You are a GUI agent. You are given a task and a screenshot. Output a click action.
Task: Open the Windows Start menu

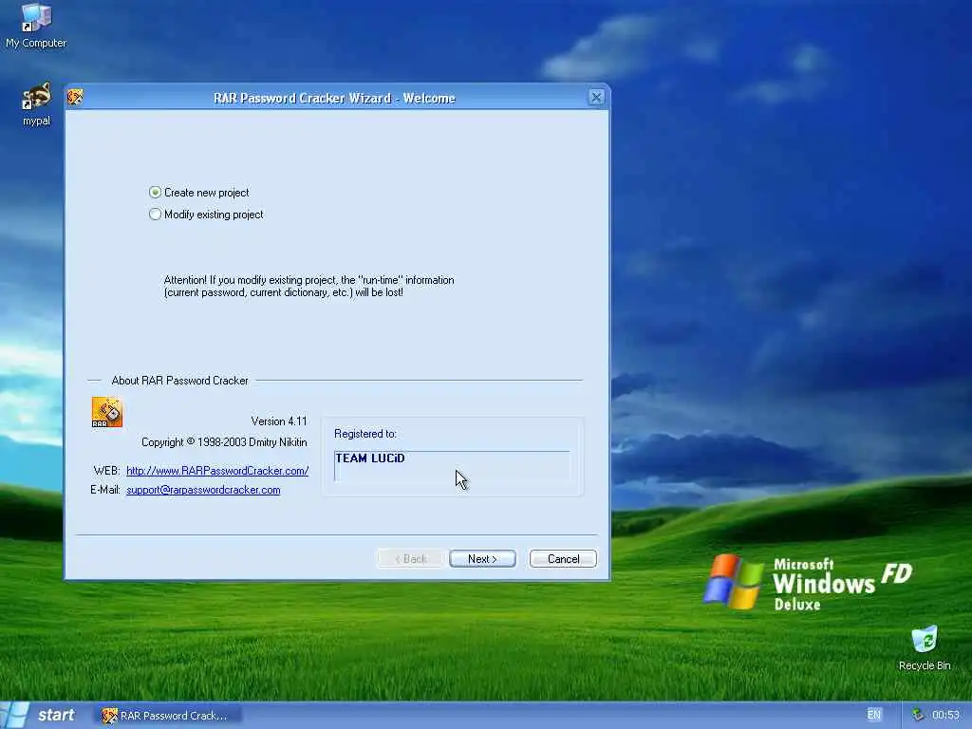42,715
